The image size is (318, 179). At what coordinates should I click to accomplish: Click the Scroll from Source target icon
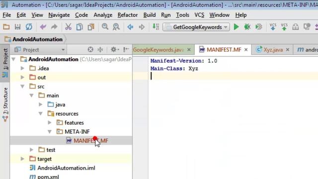click(90, 50)
